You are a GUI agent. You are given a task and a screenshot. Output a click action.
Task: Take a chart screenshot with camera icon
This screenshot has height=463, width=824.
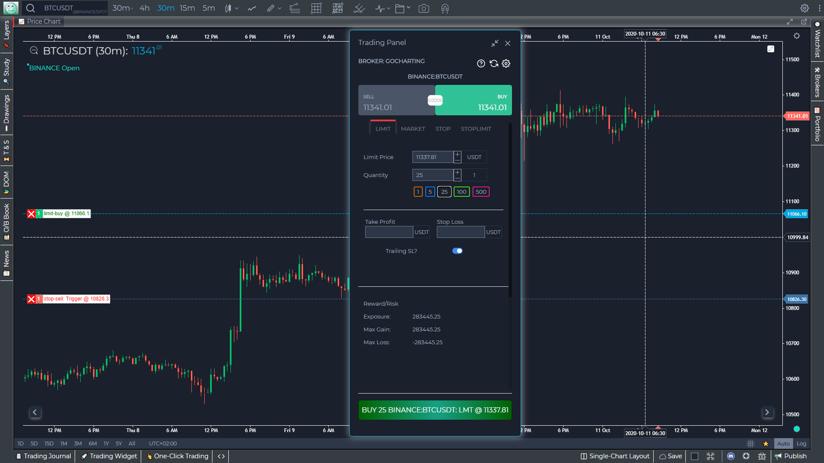[424, 8]
